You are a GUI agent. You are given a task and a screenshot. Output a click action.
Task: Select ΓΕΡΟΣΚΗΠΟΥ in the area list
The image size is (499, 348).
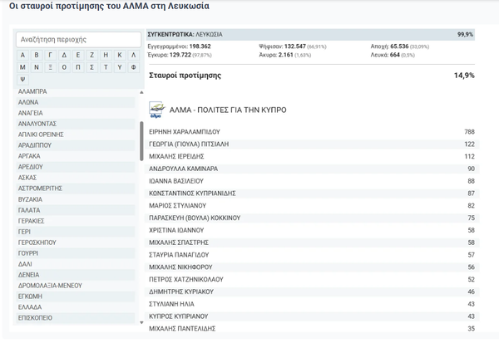point(76,243)
